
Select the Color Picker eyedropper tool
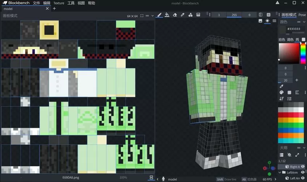point(183,15)
